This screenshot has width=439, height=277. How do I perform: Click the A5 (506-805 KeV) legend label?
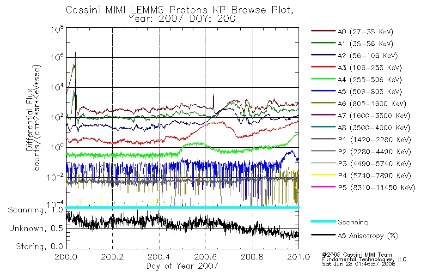[x=370, y=92]
